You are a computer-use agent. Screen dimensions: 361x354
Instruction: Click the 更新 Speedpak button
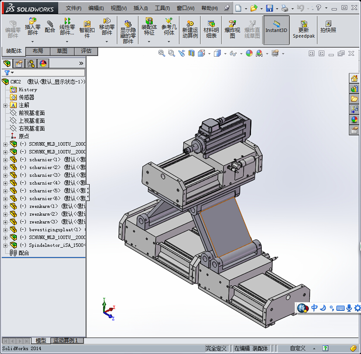click(304, 29)
